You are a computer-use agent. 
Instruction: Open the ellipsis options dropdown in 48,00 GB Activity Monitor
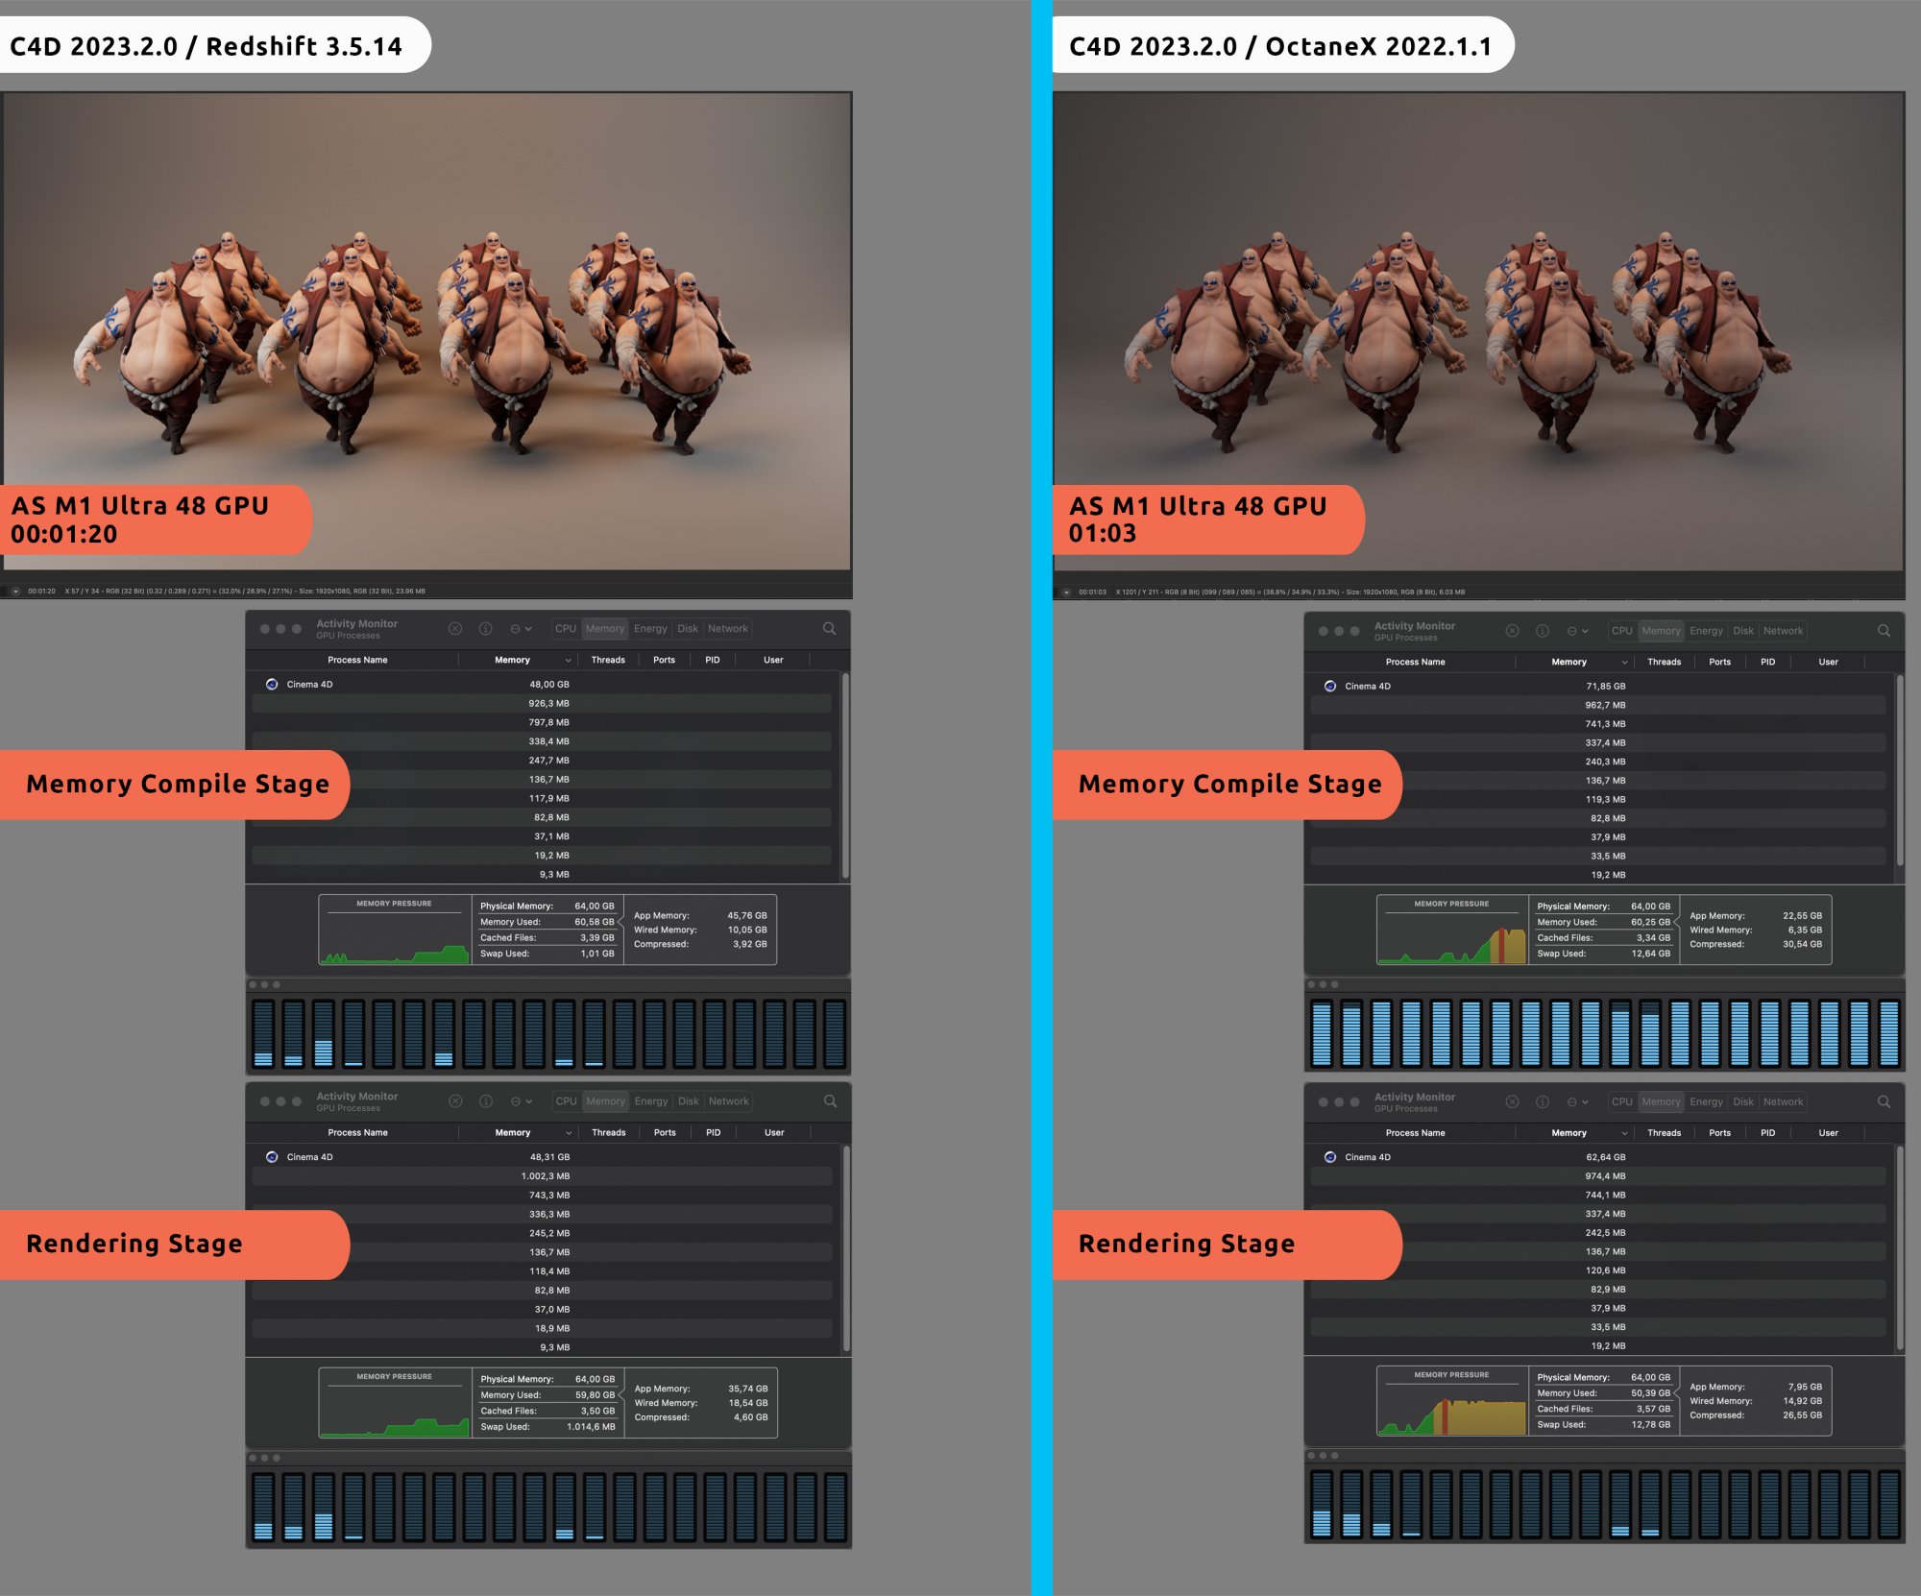tap(521, 629)
